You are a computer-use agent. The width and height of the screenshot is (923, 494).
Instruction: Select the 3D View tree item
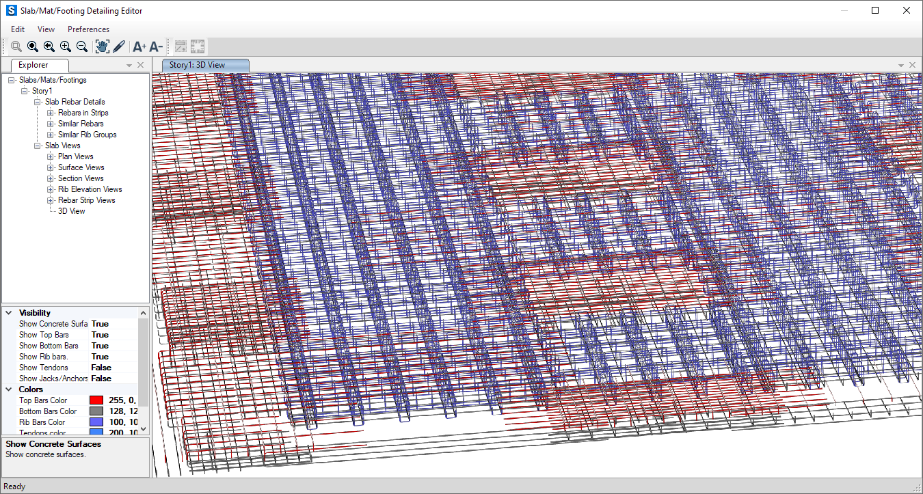point(71,211)
